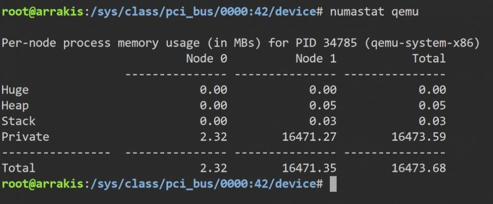Click the Private total value 16473.59
Screen dimensions: 493x204
[419, 136]
